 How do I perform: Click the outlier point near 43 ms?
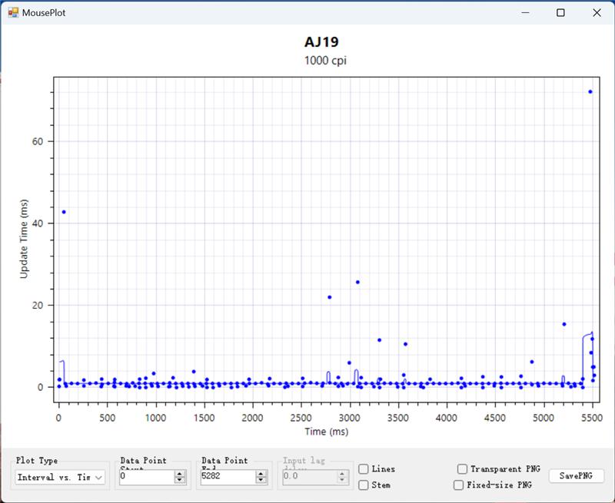[x=64, y=212]
